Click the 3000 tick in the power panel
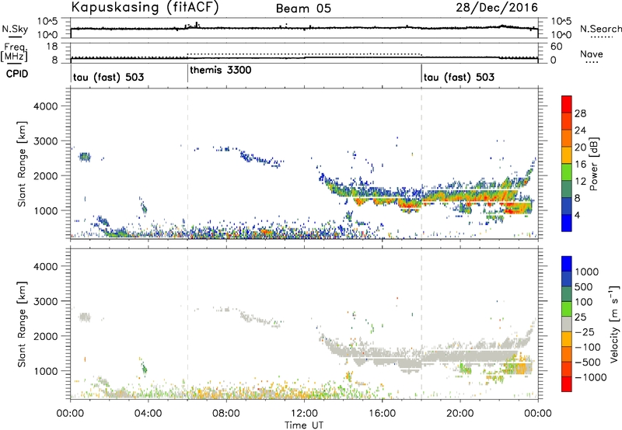The image size is (622, 430). pos(45,141)
